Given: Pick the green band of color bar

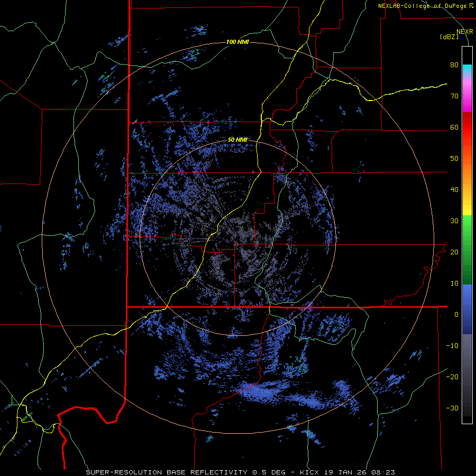Looking at the screenshot, I should coord(467,250).
